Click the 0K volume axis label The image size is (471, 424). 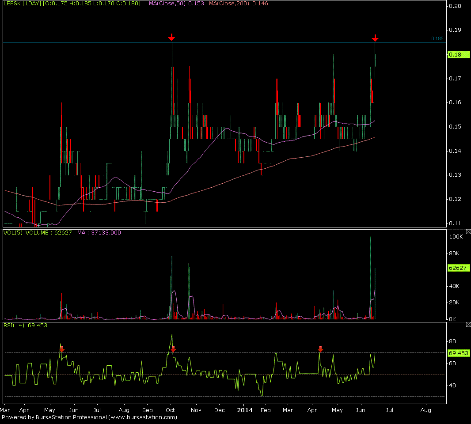pos(453,319)
